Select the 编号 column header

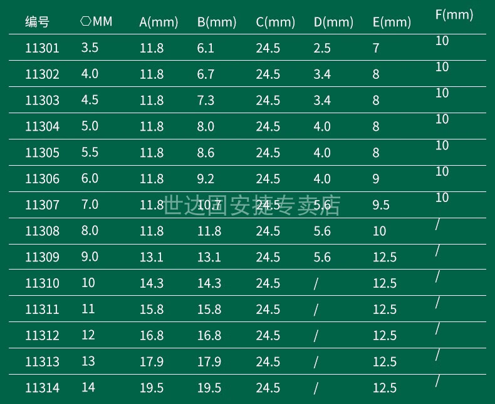click(37, 22)
